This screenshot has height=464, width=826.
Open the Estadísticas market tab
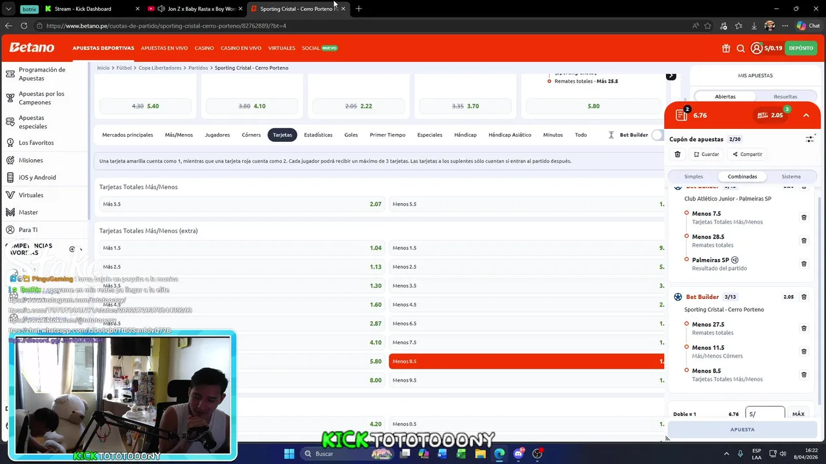click(x=318, y=135)
